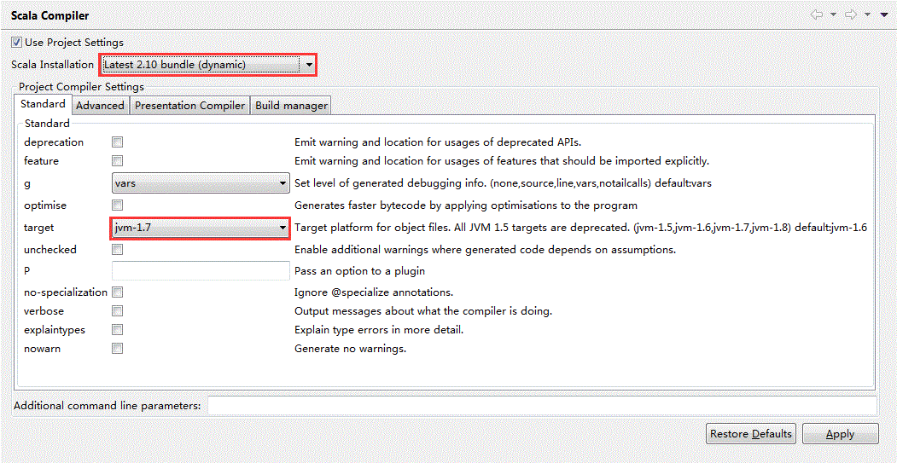Enable the feature checkbox

117,160
